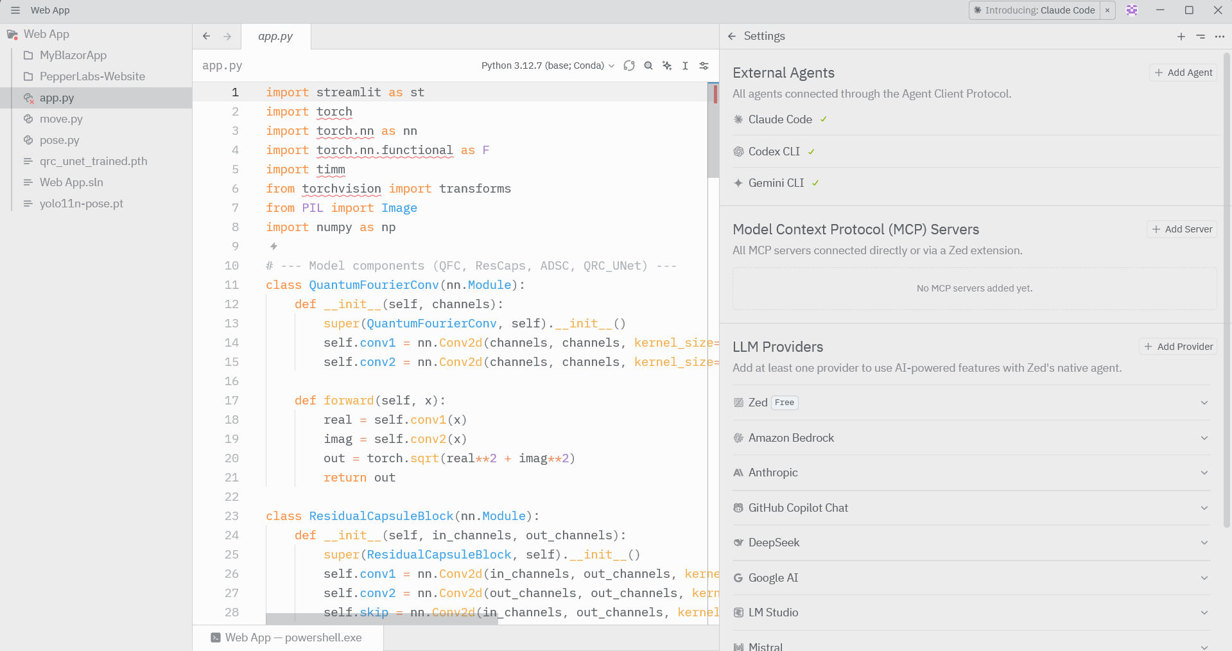
Task: Click the purple user avatar icon
Action: coord(1132,10)
